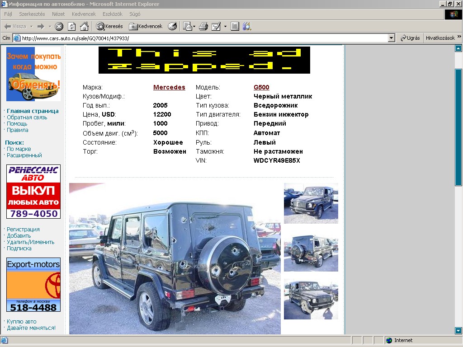Go to Главная страница link
The image size is (463, 347).
[33, 111]
